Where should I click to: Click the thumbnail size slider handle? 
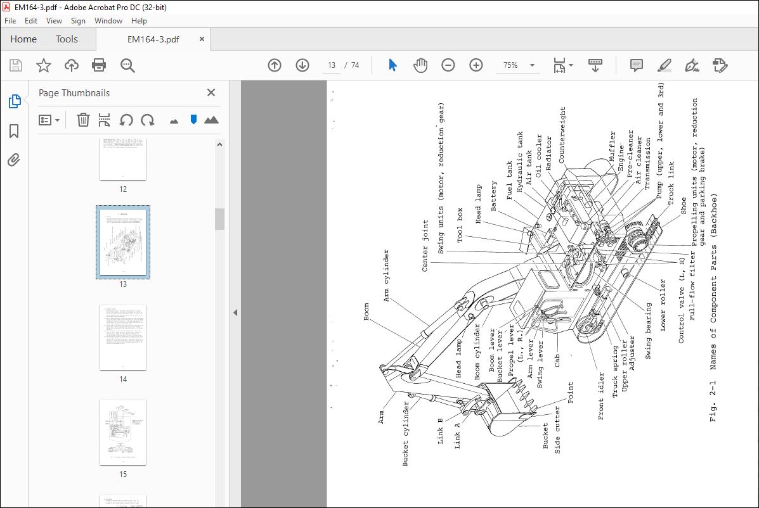pyautogui.click(x=193, y=119)
